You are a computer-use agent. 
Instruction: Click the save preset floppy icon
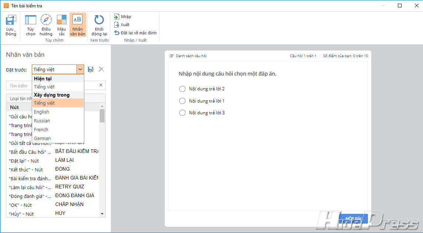91,69
